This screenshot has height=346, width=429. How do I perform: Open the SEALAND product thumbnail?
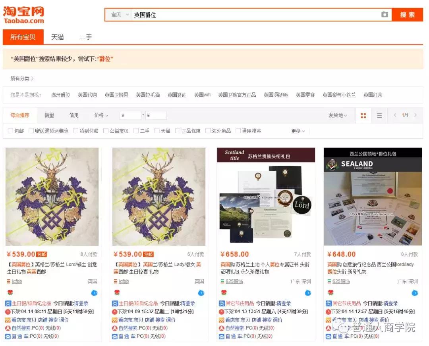point(373,197)
